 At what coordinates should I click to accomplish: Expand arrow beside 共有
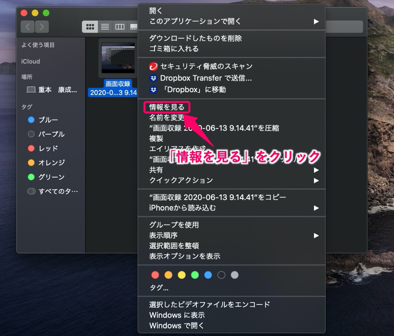click(316, 170)
